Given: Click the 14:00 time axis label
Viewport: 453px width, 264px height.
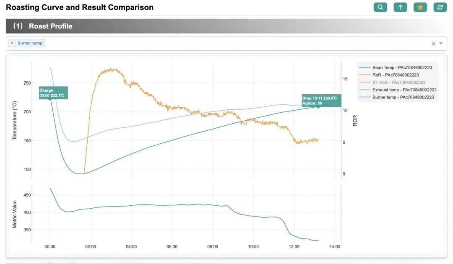Looking at the screenshot, I should coord(335,247).
